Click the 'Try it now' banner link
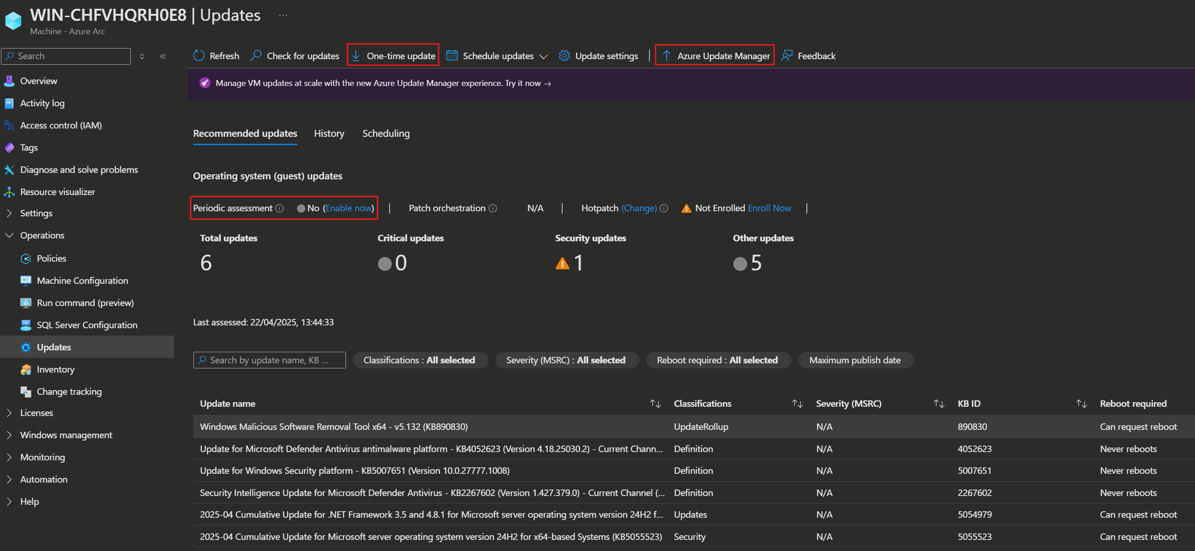Image resolution: width=1195 pixels, height=551 pixels. pyautogui.click(x=528, y=83)
